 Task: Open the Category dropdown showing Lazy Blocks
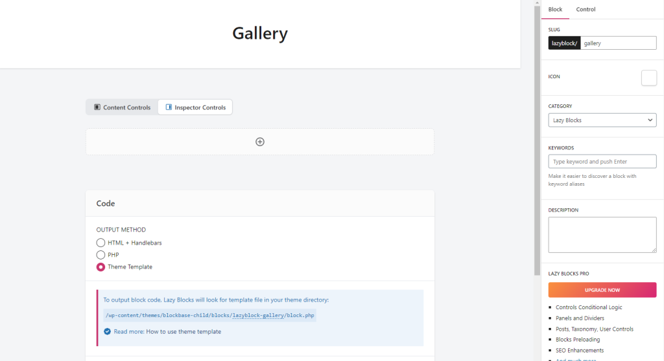(602, 120)
